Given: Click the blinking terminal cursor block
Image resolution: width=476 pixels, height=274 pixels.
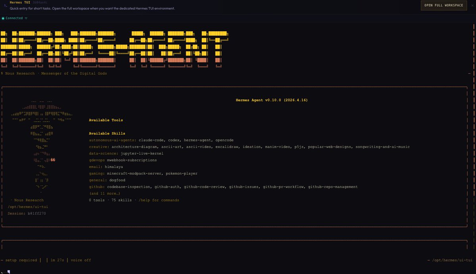Looking at the screenshot, I should pyautogui.click(x=9, y=272).
